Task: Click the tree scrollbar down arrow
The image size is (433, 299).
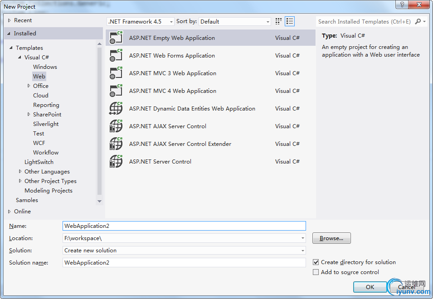Action: [99, 201]
